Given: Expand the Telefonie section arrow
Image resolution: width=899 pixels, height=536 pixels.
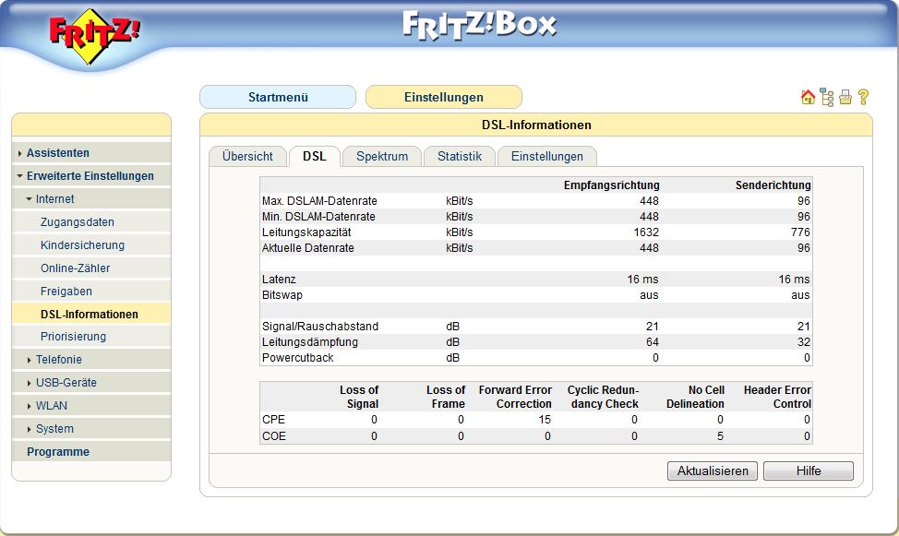Looking at the screenshot, I should coord(30,360).
